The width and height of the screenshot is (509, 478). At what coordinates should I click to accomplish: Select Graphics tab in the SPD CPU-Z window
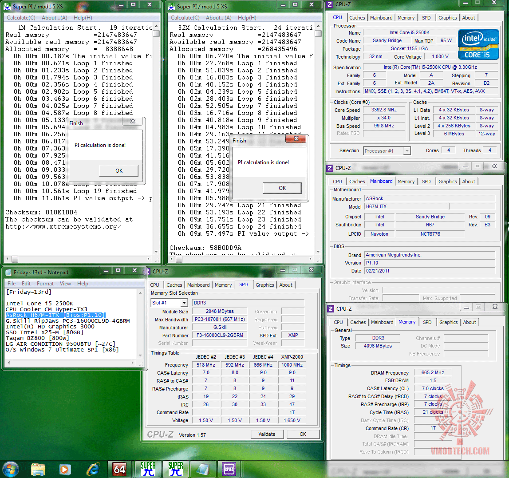pos(264,285)
